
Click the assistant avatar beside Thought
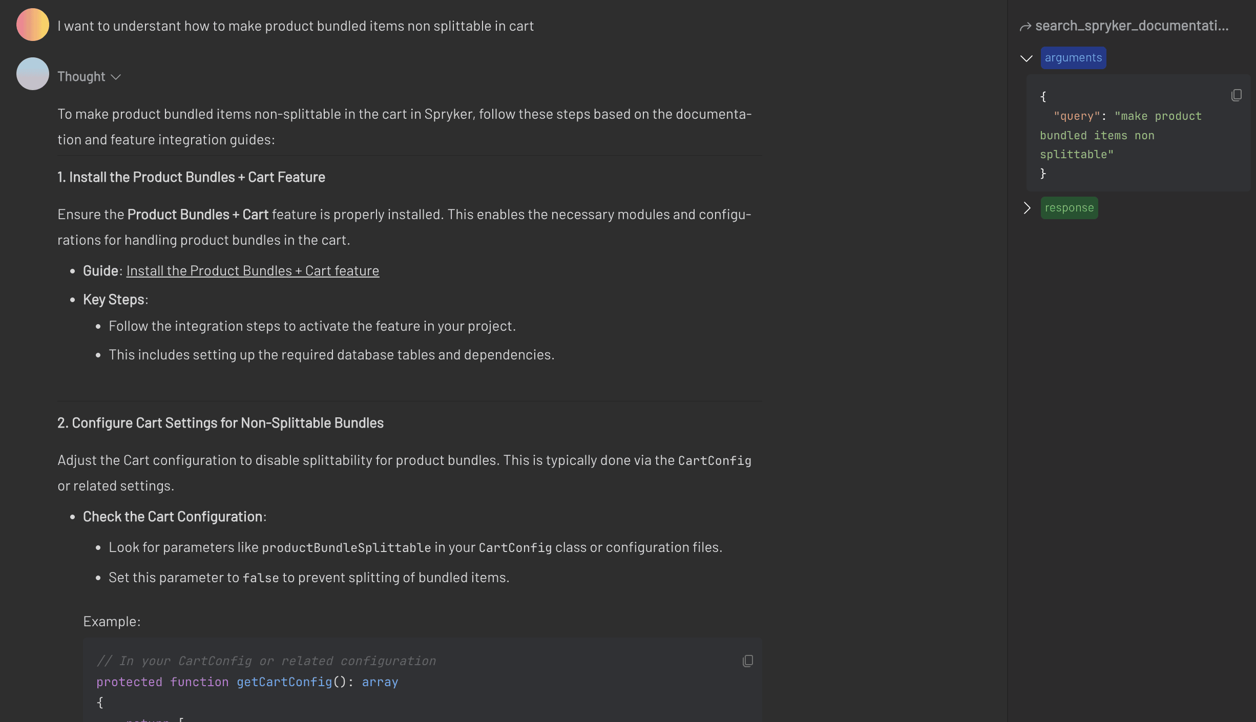point(32,73)
